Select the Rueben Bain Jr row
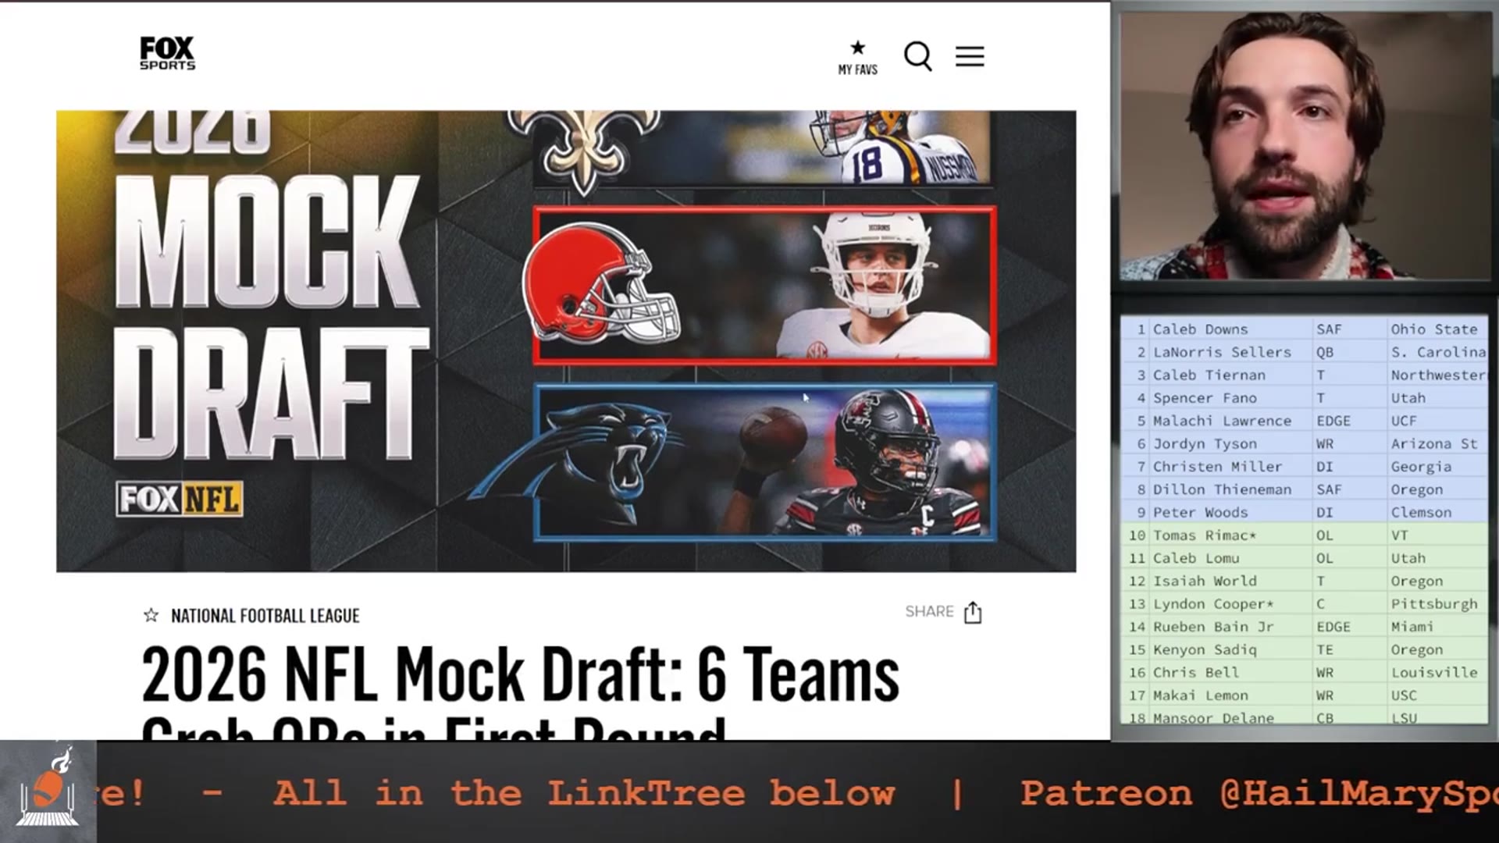 click(1305, 627)
